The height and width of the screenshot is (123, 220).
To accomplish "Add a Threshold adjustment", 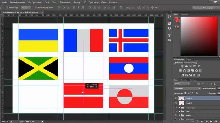I will [x=190, y=75].
